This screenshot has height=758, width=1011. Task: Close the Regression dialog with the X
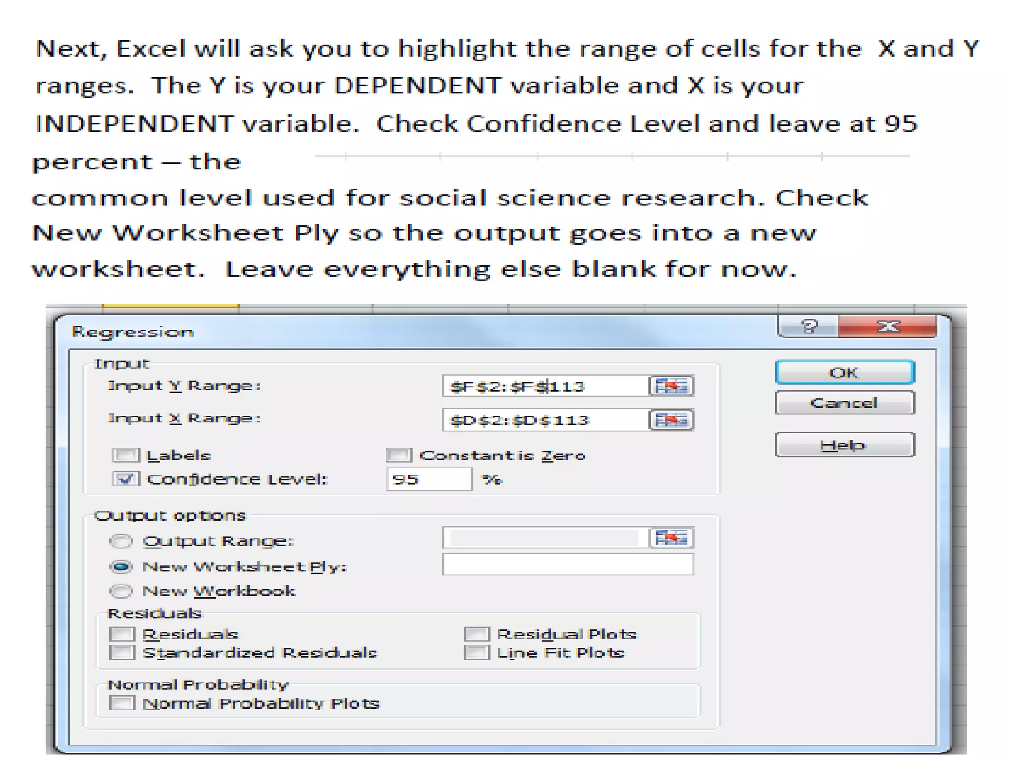coord(887,326)
